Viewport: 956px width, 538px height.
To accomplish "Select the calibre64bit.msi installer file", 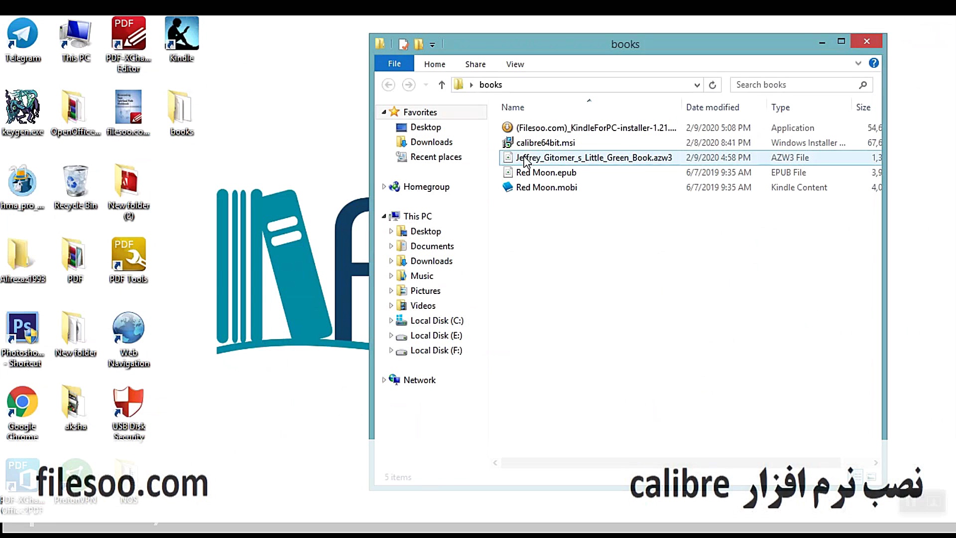I will tap(545, 143).
